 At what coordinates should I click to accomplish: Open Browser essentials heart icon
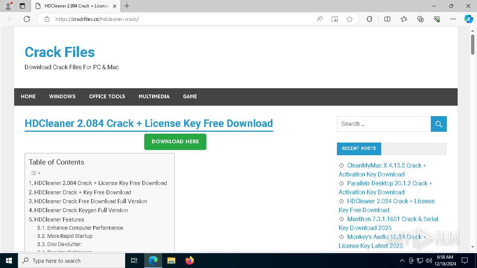click(437, 19)
